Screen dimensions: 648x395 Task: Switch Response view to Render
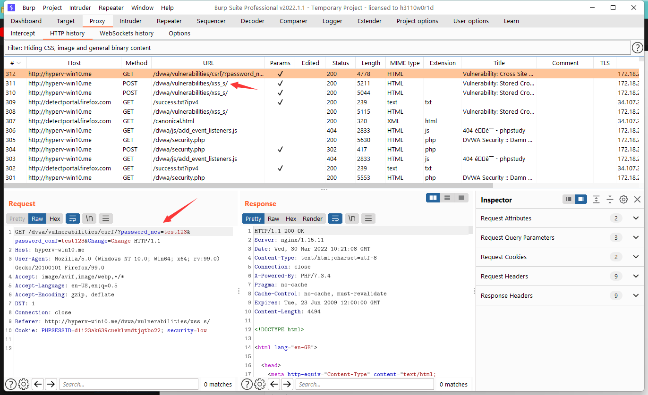(313, 219)
